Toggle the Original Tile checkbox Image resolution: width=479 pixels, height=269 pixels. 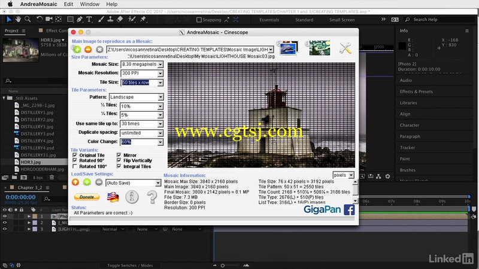click(75, 155)
